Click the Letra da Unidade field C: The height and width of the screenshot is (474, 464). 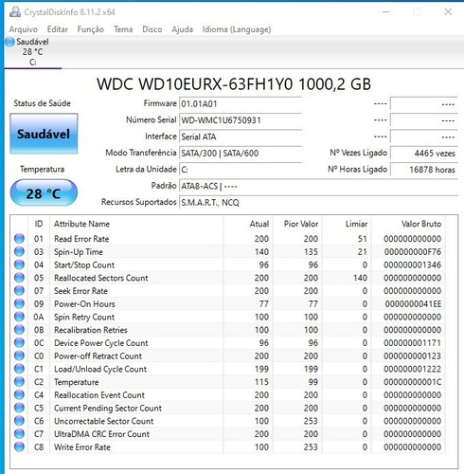pos(241,170)
